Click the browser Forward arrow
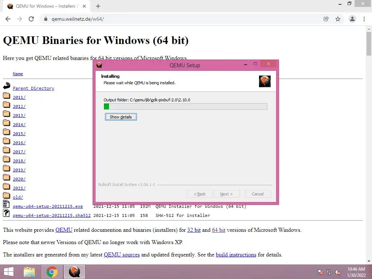The height and width of the screenshot is (279, 372). click(x=20, y=19)
